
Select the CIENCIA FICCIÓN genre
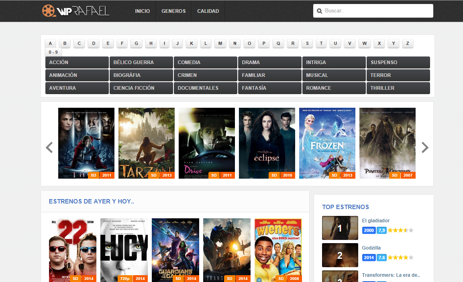pyautogui.click(x=141, y=88)
